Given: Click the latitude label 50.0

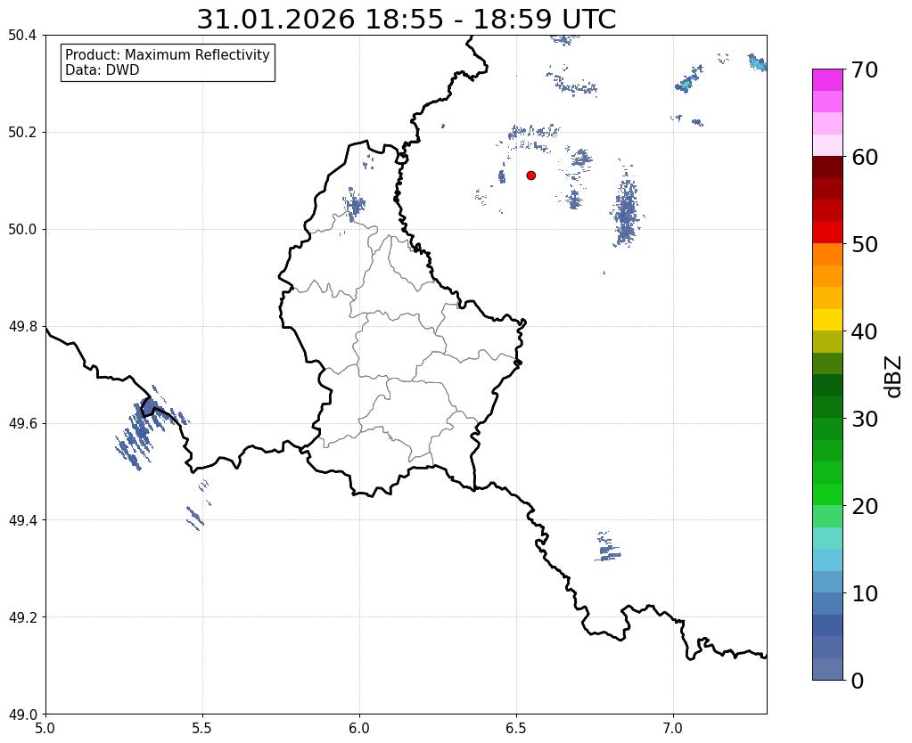Looking at the screenshot, I should point(22,230).
